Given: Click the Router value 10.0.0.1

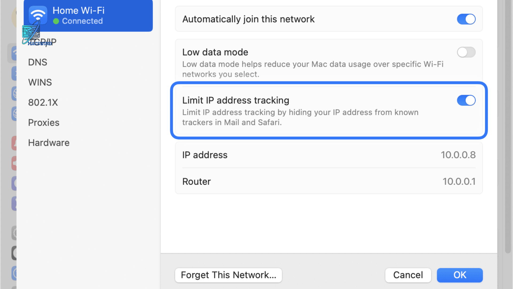Looking at the screenshot, I should 459,181.
